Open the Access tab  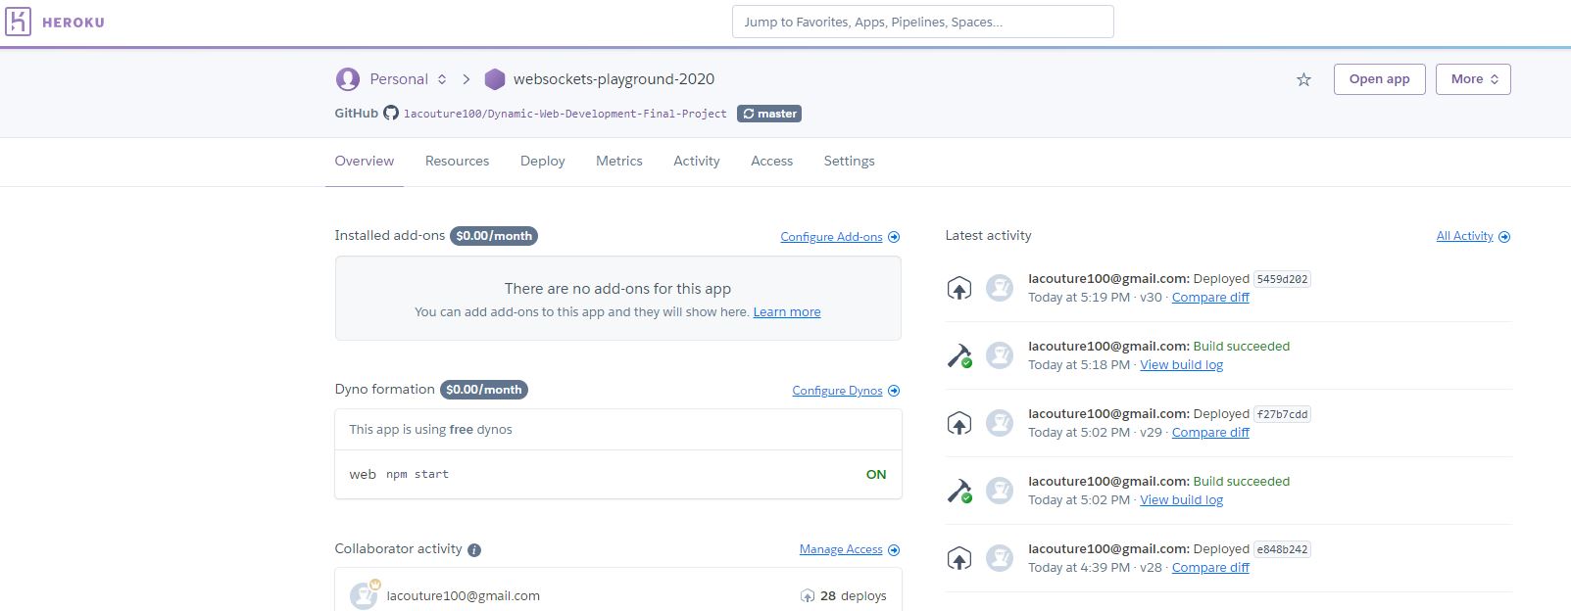click(772, 161)
